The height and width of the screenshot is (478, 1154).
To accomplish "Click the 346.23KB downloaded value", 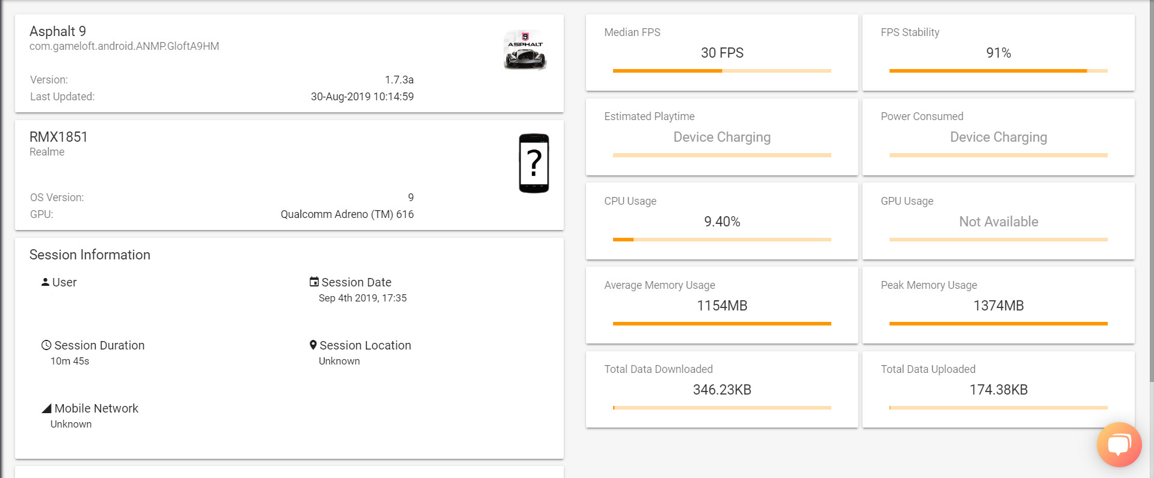I will click(722, 390).
